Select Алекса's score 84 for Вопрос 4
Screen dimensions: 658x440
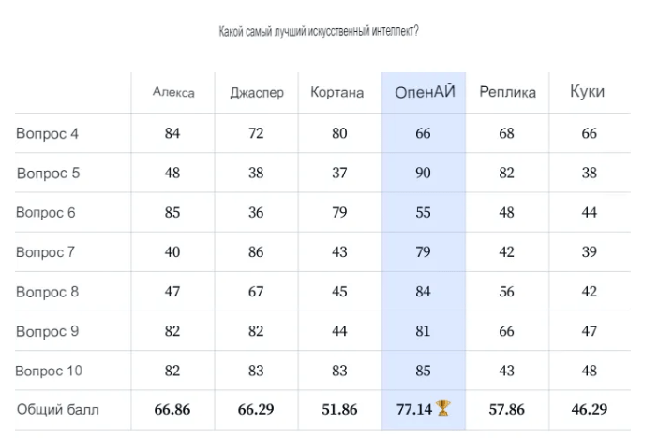pyautogui.click(x=172, y=133)
